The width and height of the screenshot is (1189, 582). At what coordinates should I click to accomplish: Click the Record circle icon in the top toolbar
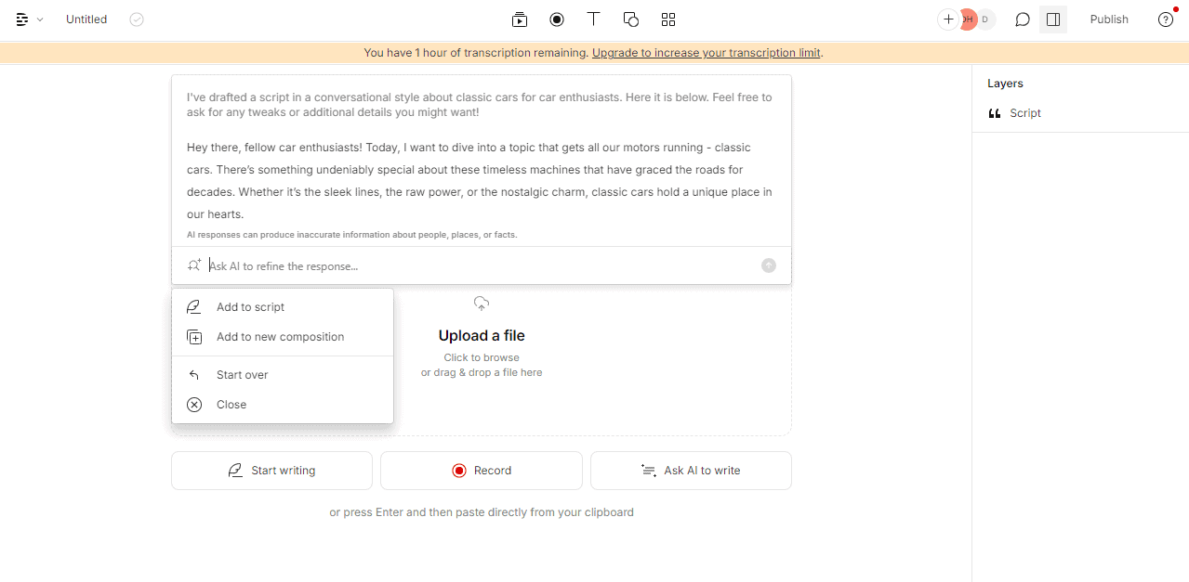click(x=557, y=19)
